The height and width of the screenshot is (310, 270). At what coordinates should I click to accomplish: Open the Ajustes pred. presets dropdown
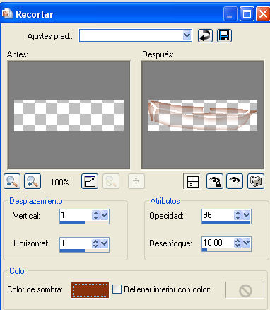pos(187,35)
